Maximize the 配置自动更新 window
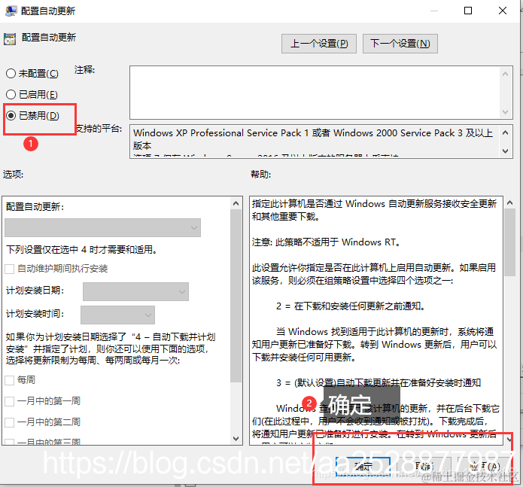This screenshot has width=523, height=487. pyautogui.click(x=468, y=11)
